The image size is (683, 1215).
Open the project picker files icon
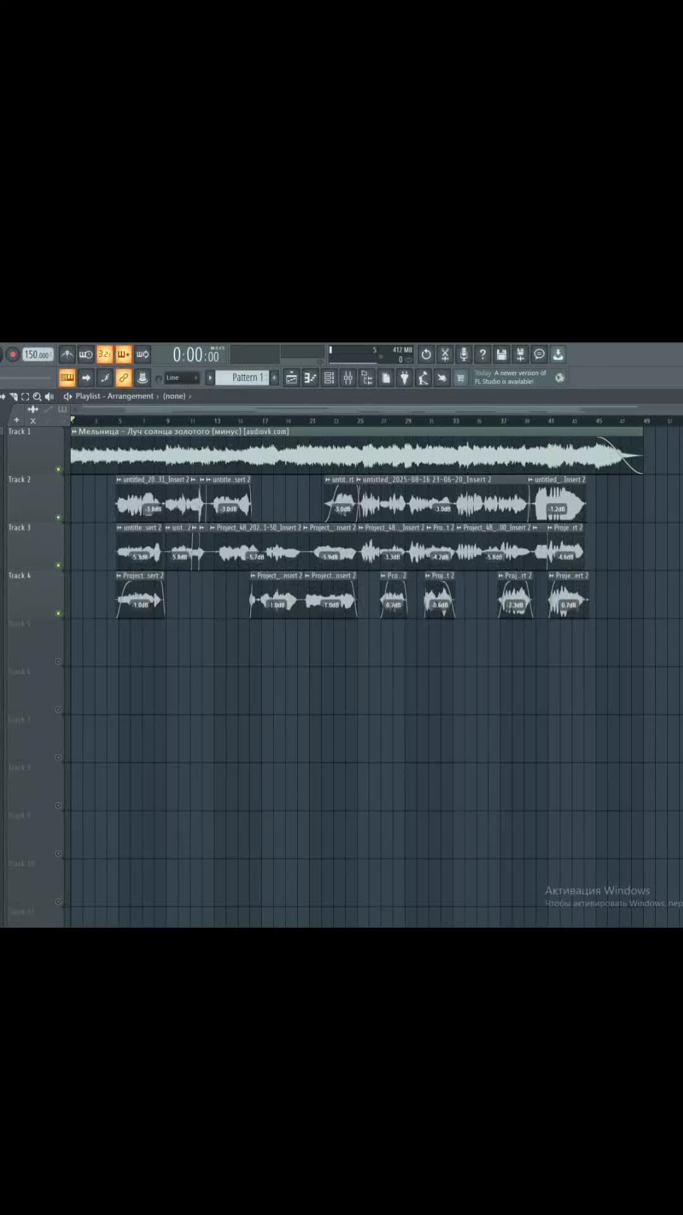click(386, 378)
